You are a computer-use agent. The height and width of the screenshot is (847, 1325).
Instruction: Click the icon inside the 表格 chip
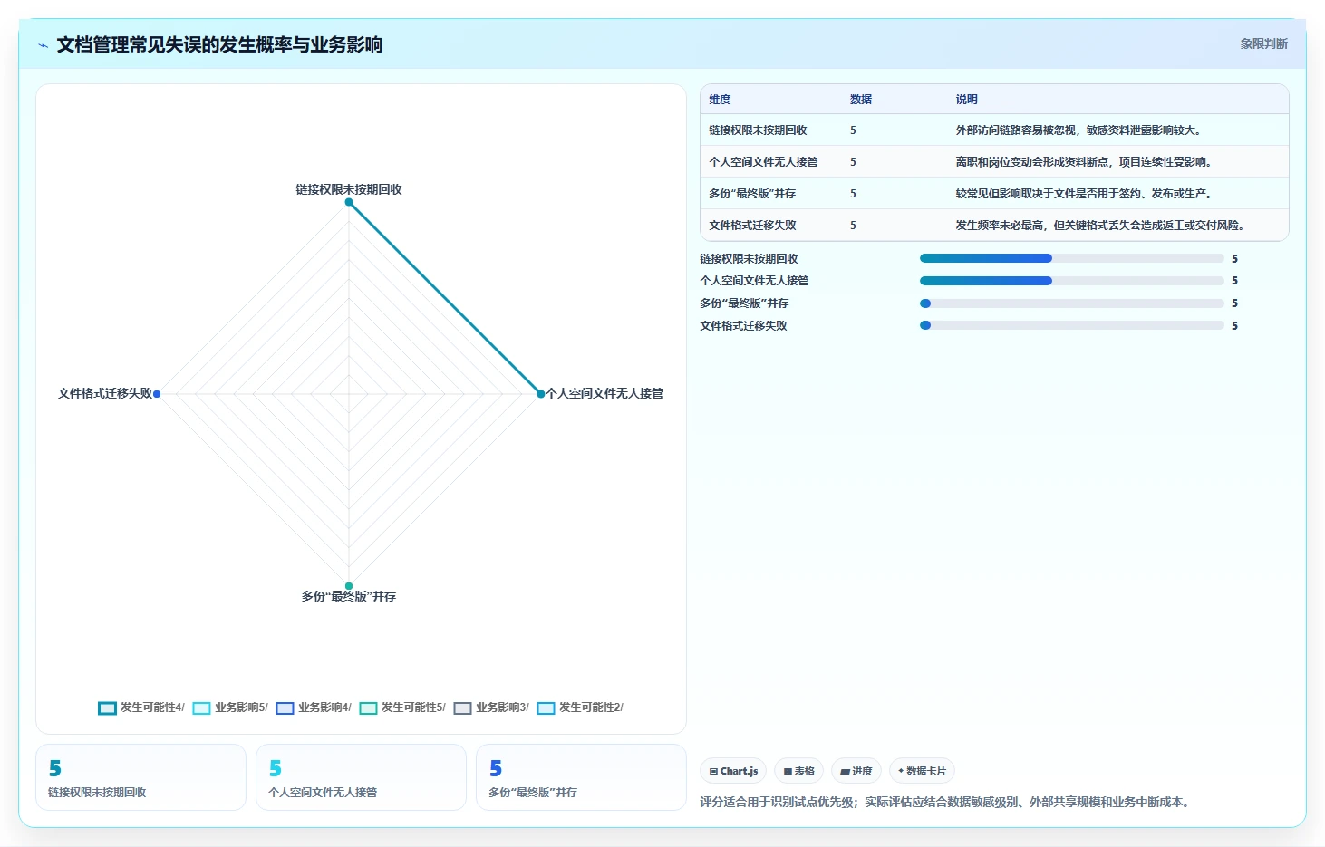788,772
